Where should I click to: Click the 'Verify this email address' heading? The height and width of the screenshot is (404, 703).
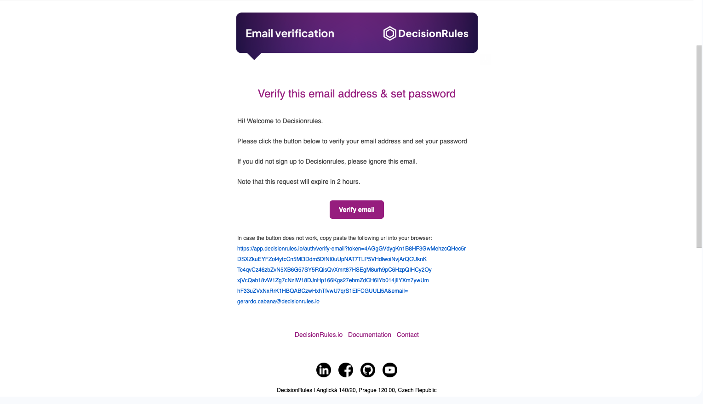tap(356, 94)
